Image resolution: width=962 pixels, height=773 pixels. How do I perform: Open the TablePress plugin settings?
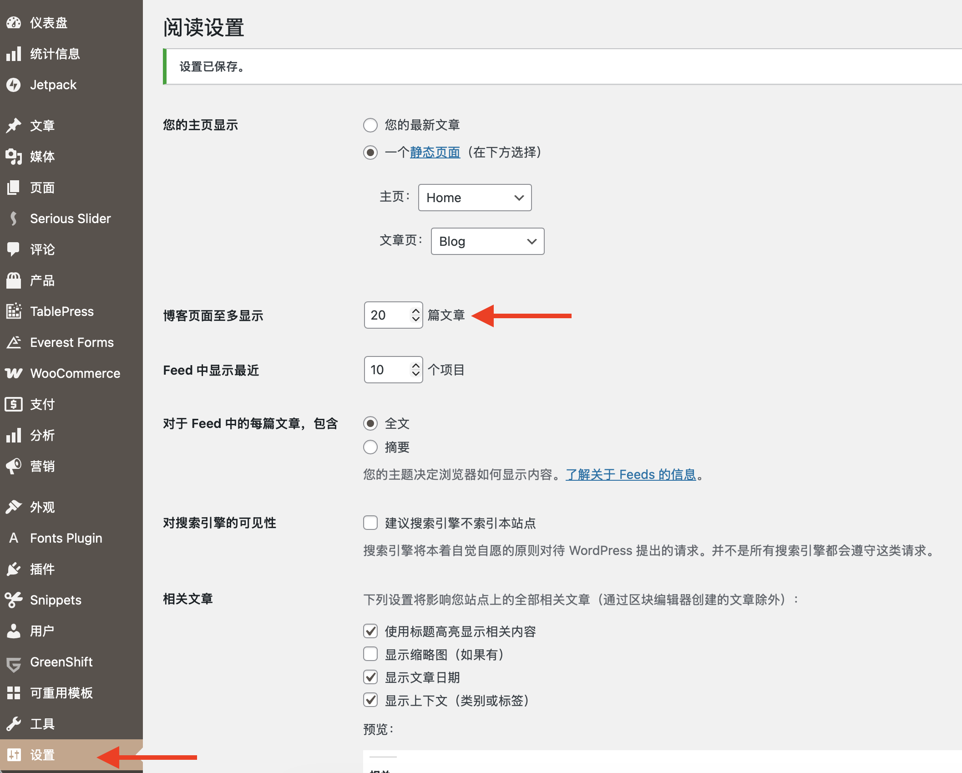(x=62, y=311)
